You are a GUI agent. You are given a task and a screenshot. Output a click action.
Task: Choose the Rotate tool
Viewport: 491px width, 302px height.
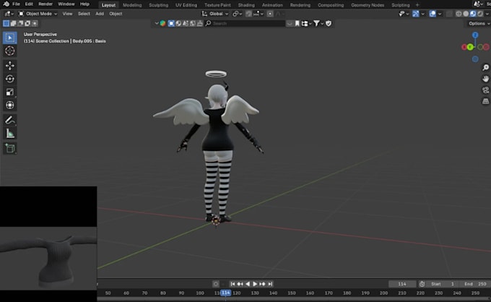9,79
